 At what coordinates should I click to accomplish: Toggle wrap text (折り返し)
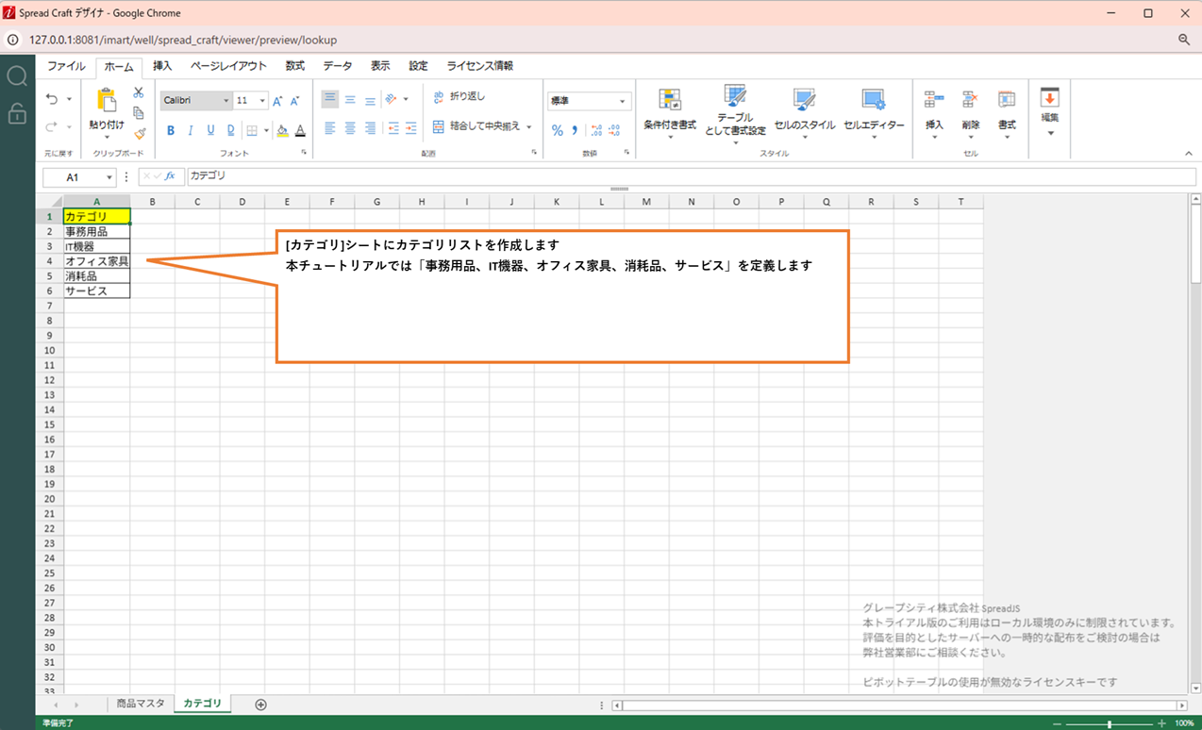(x=459, y=96)
